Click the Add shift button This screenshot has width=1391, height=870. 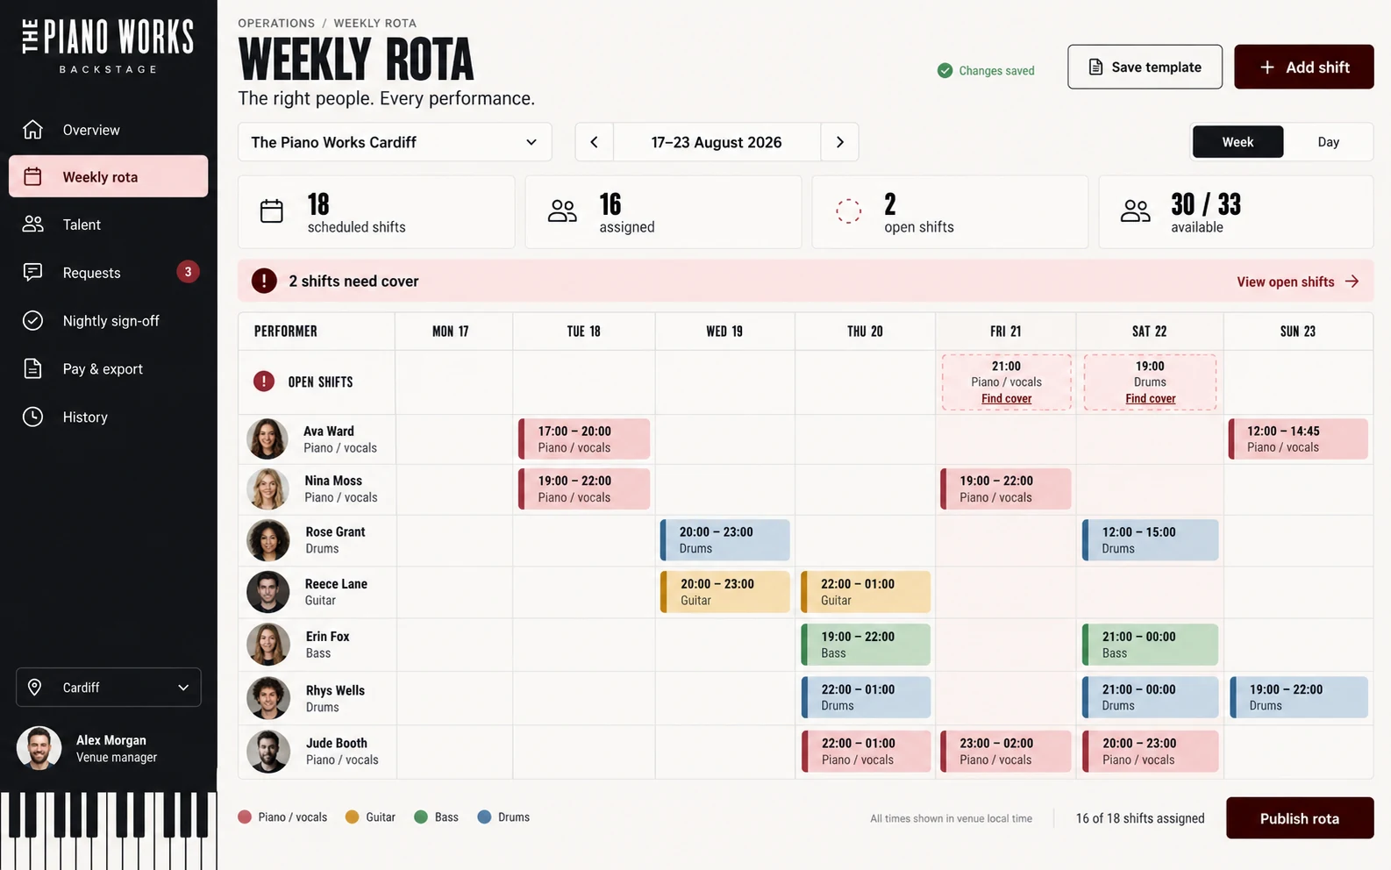pos(1303,67)
